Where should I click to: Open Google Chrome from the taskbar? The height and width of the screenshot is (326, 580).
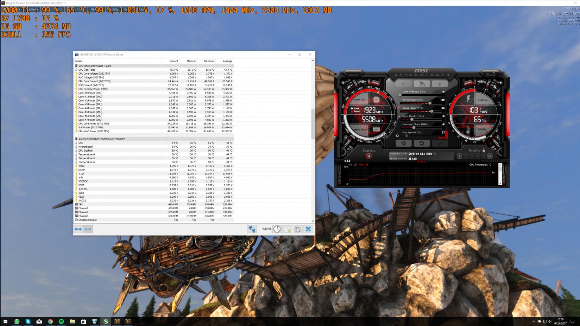50,321
